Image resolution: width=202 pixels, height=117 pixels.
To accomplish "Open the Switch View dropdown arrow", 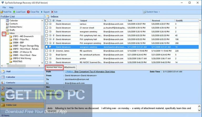I will (159, 12).
